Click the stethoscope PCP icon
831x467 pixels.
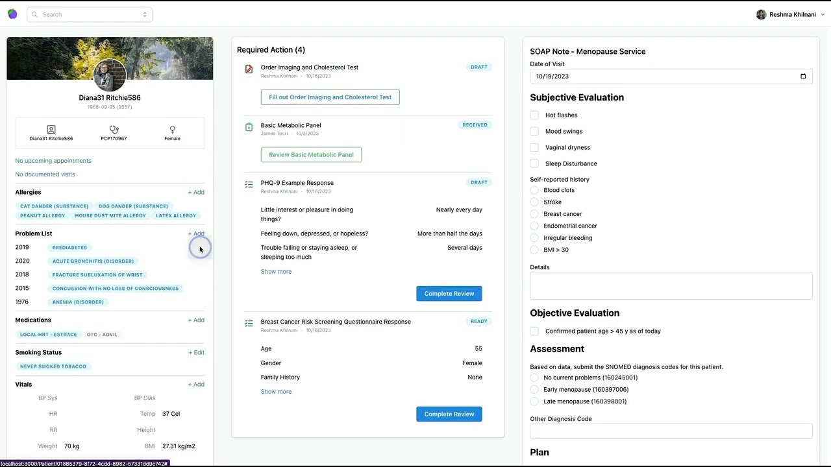114,130
